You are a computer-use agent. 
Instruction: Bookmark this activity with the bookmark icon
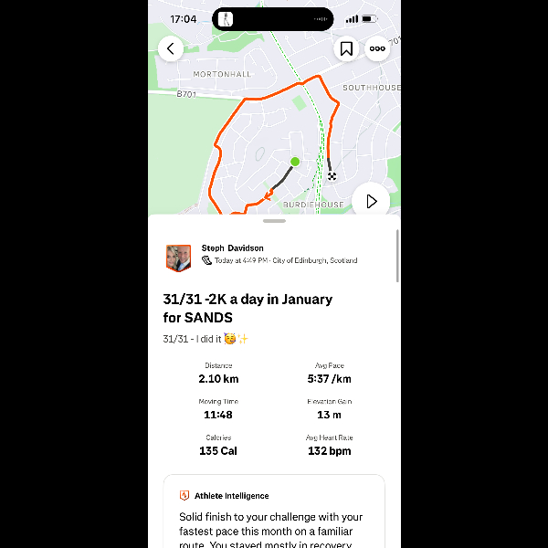[x=346, y=48]
